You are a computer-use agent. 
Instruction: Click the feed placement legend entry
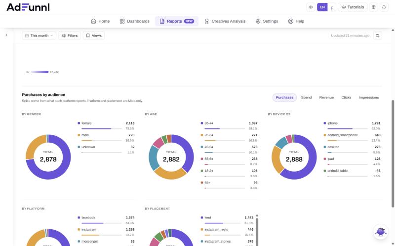click(x=227, y=220)
